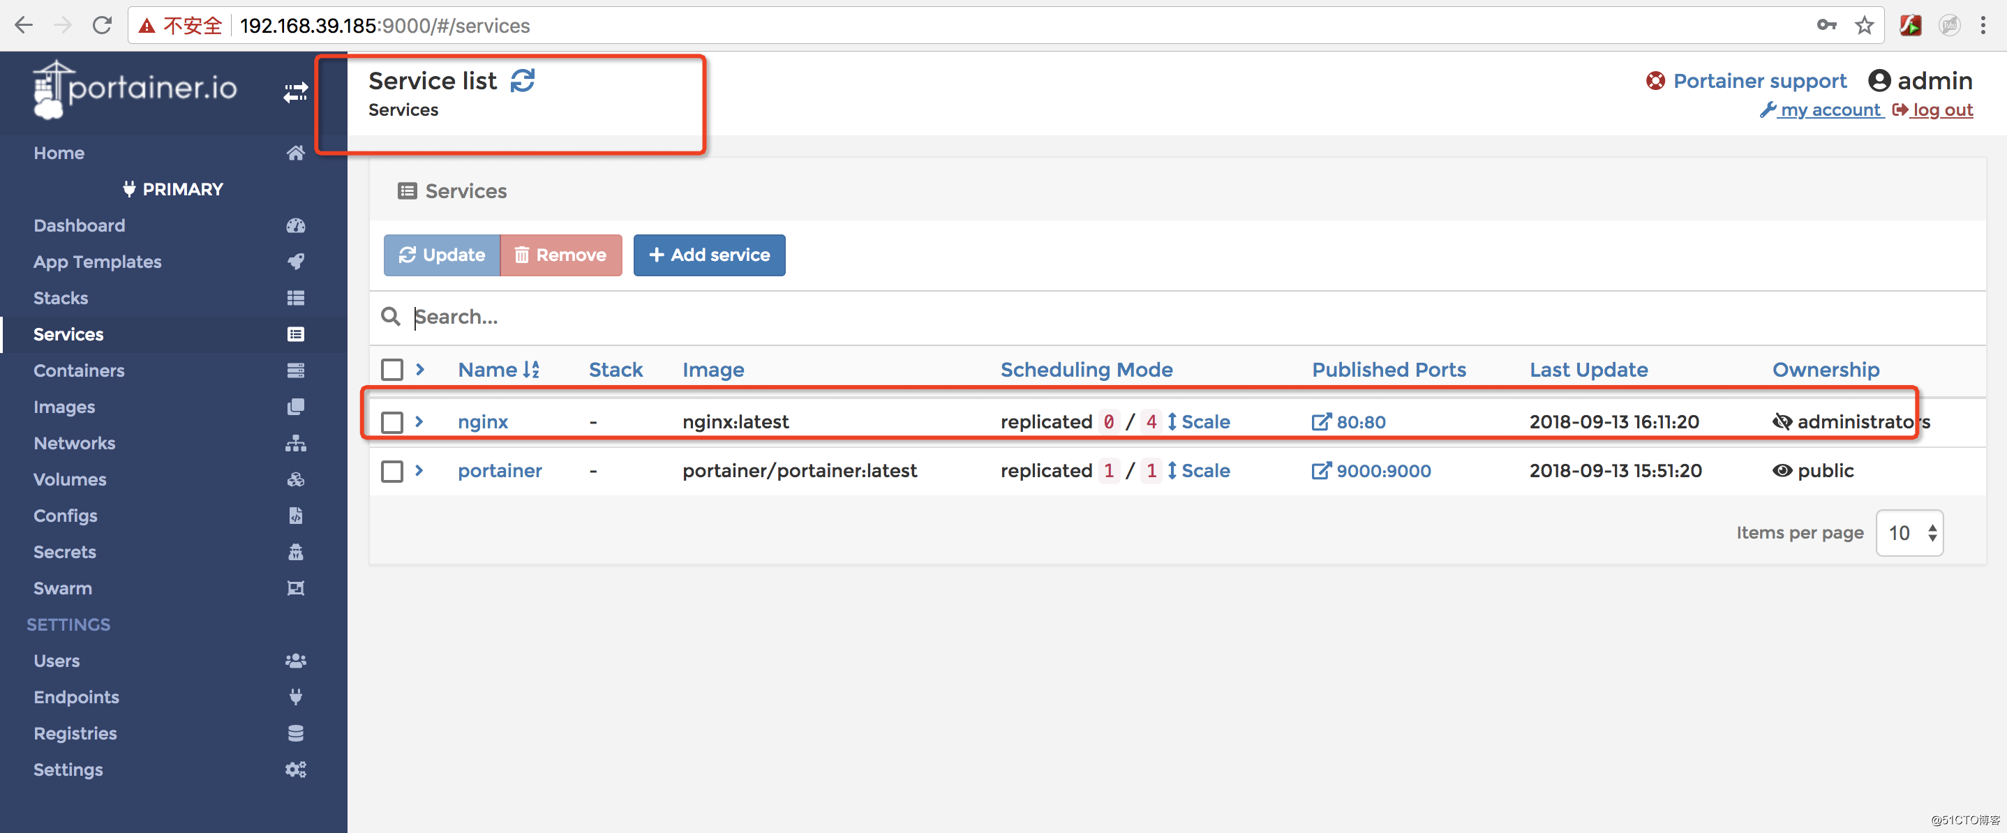Click the Add service button

coord(709,255)
